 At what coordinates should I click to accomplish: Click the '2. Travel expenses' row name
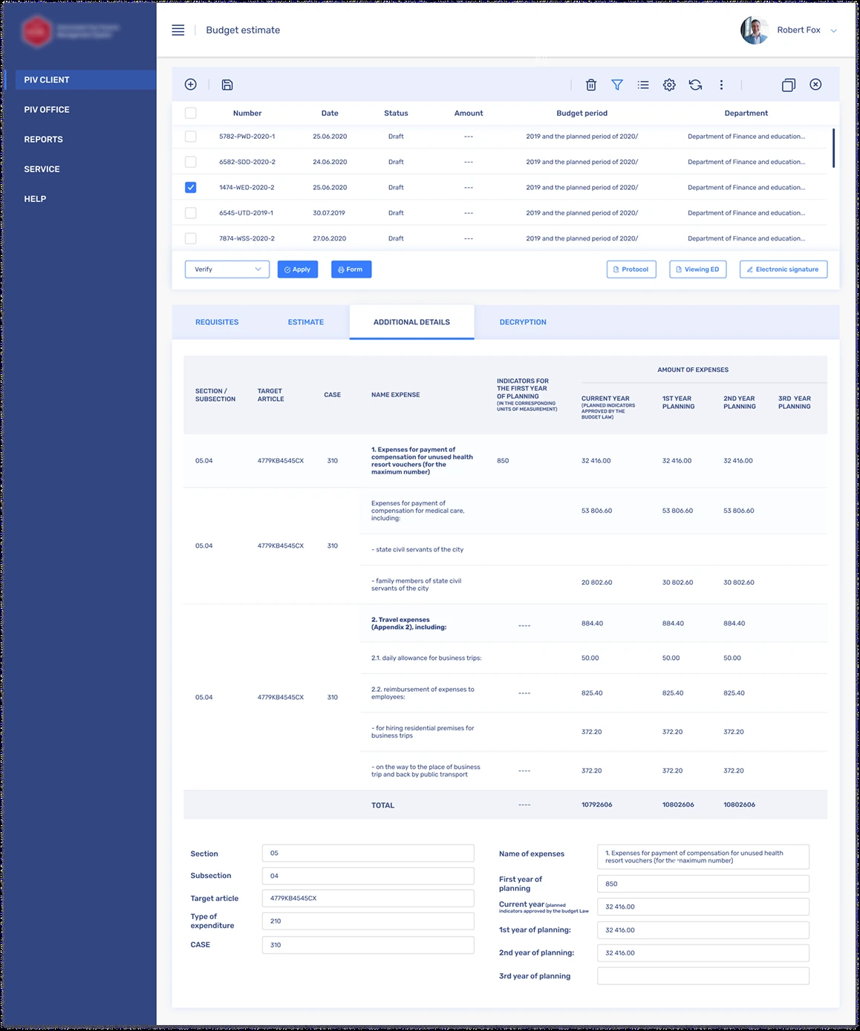pos(410,623)
